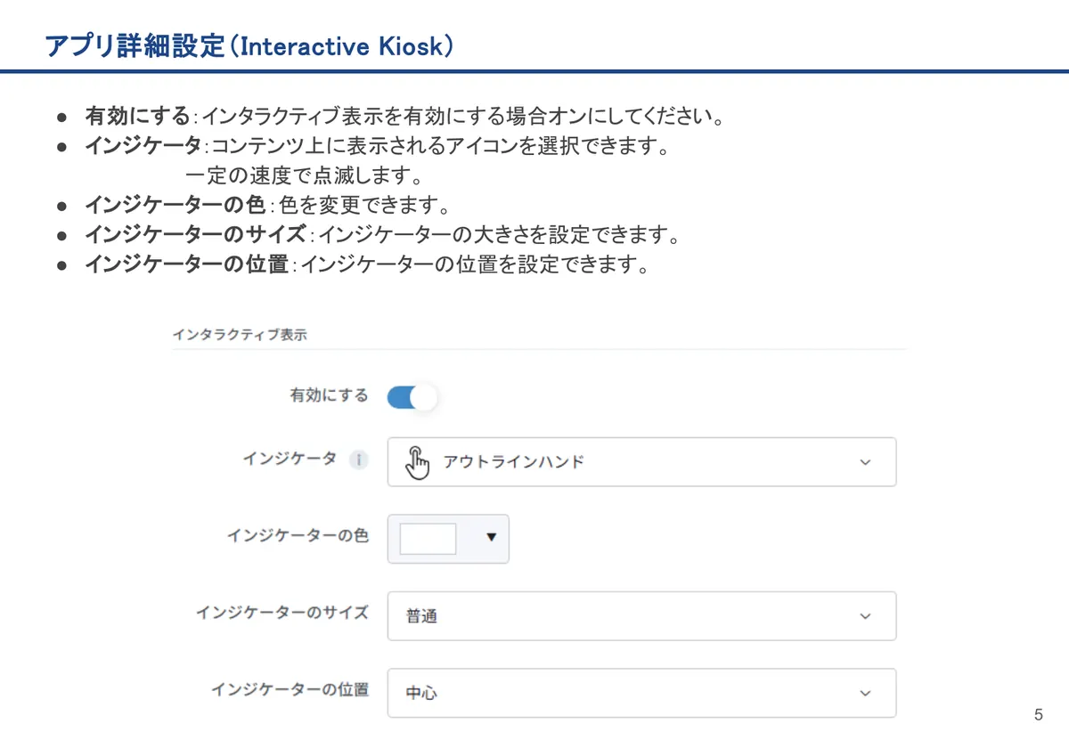Click the chevron in the size dropdown
1069x756 pixels.
pos(864,616)
